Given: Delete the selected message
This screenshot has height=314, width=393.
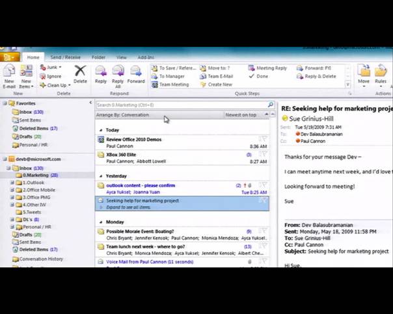Looking at the screenshot, I should click(x=80, y=74).
